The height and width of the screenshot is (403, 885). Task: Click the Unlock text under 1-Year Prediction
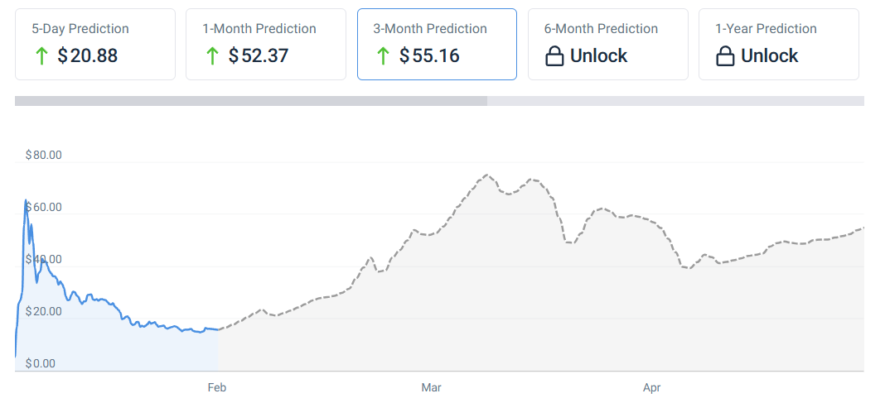pyautogui.click(x=770, y=56)
